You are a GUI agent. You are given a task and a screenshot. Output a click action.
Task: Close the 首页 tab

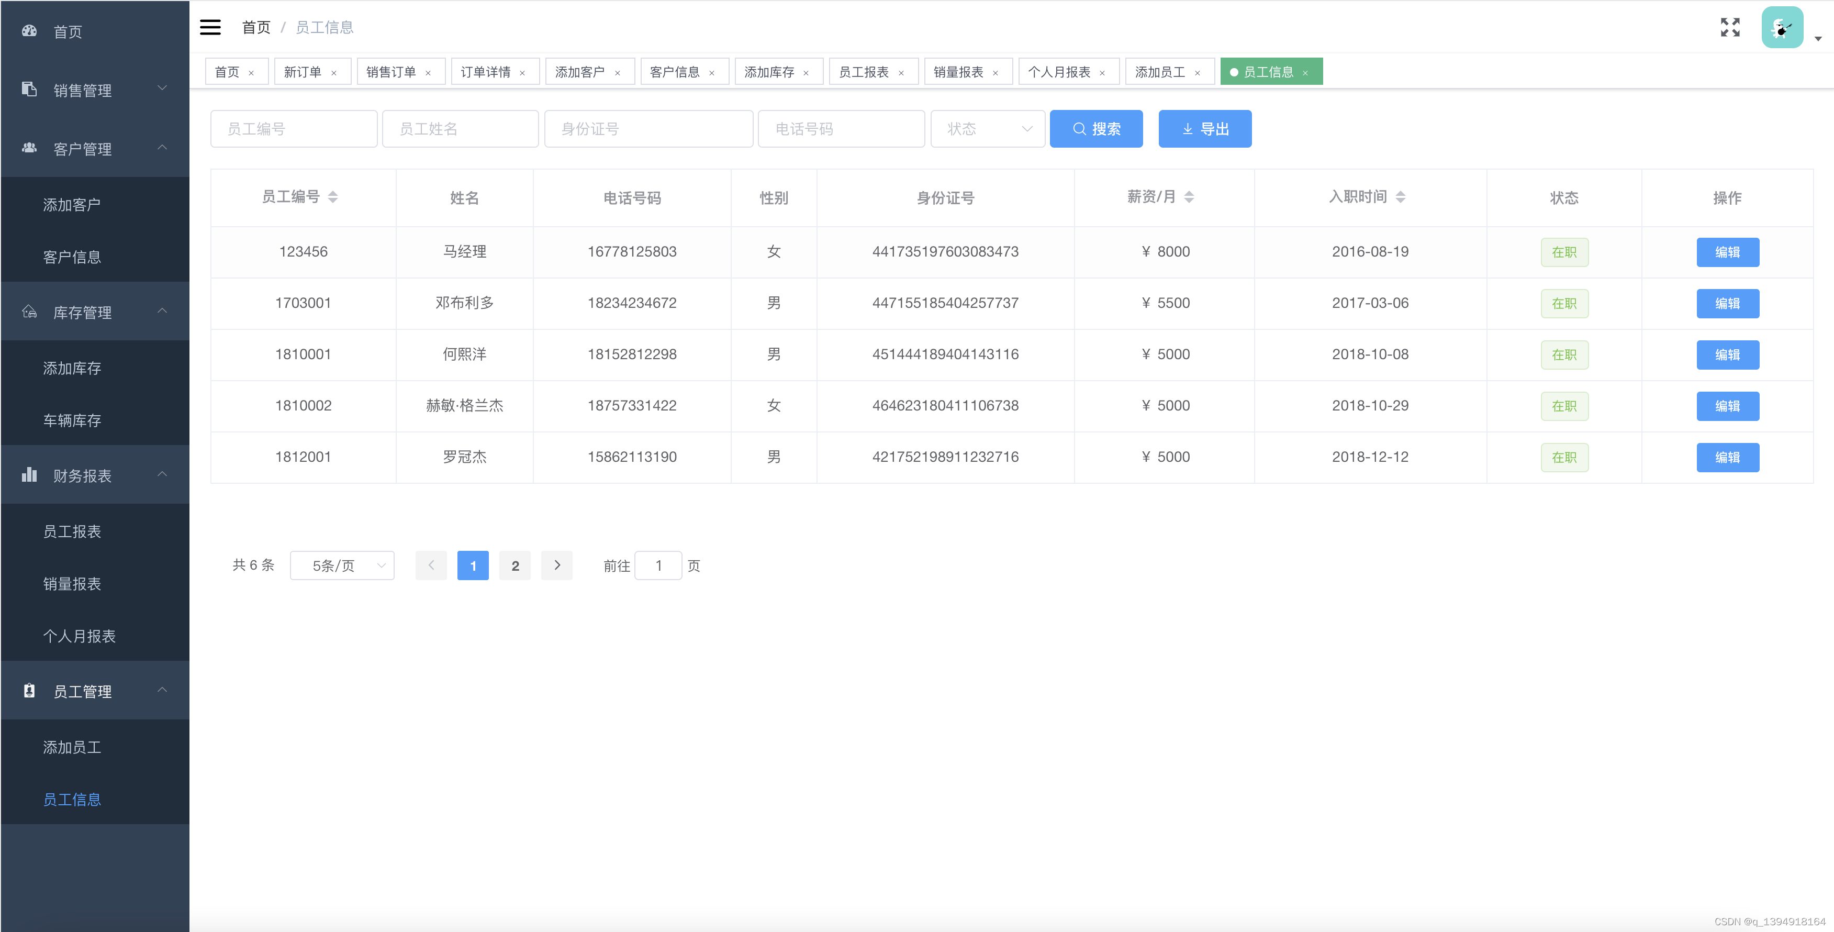251,73
